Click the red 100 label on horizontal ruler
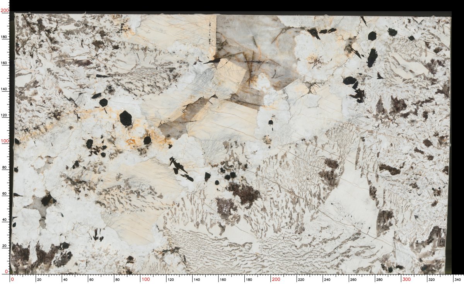Viewport: 464px width, 284px height. pos(145,279)
